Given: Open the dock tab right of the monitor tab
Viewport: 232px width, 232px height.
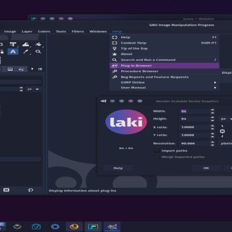Looking at the screenshot, I should (x=21, y=69).
